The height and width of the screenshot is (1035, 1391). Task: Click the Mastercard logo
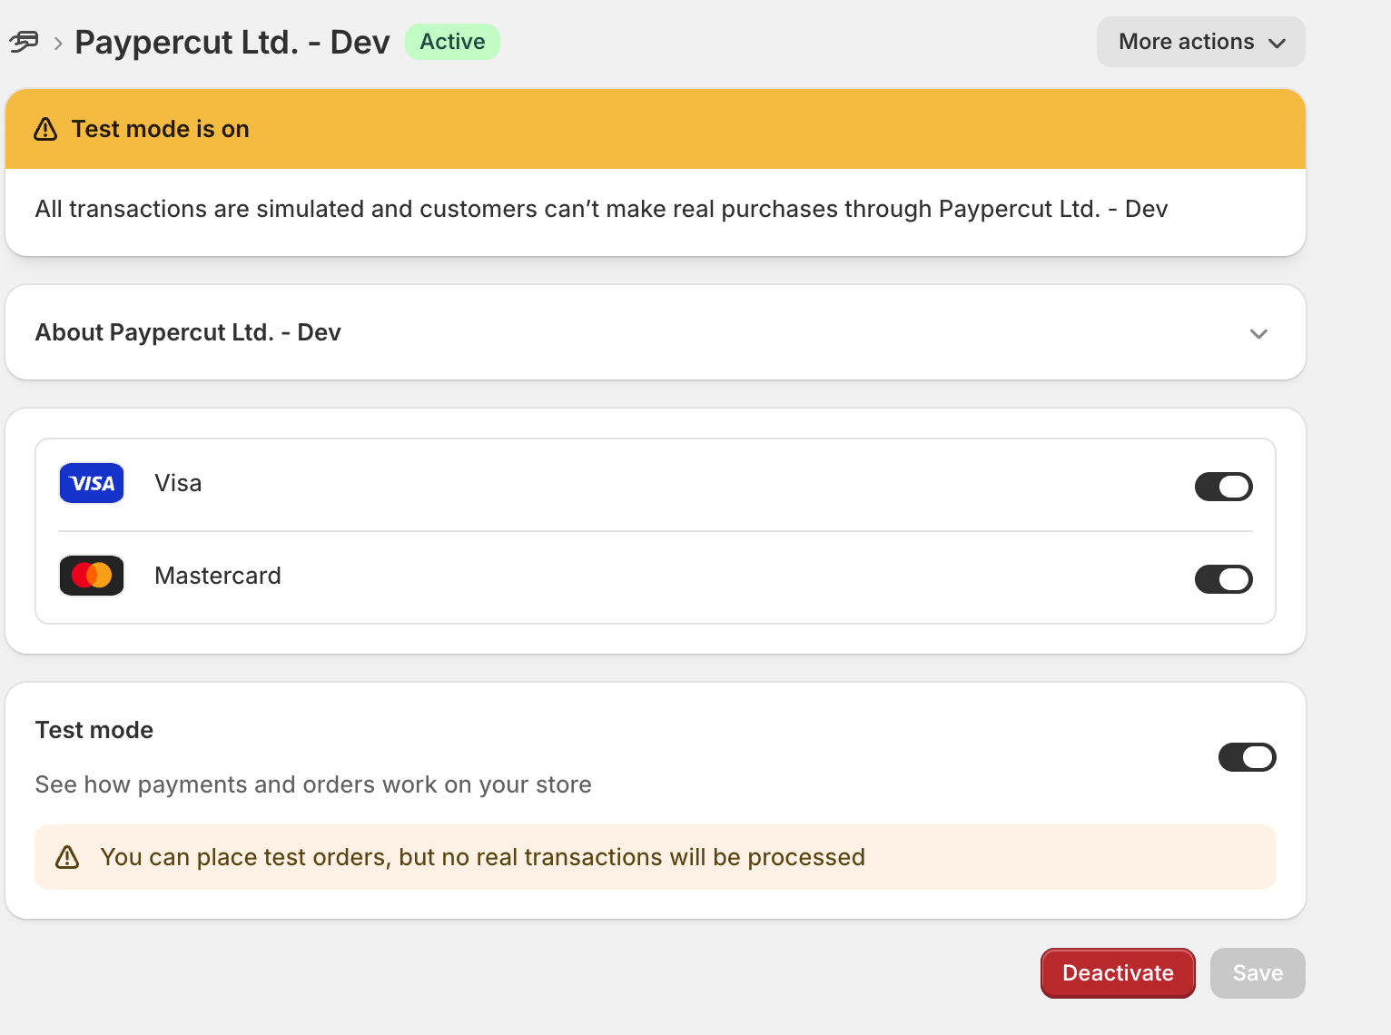pyautogui.click(x=92, y=576)
